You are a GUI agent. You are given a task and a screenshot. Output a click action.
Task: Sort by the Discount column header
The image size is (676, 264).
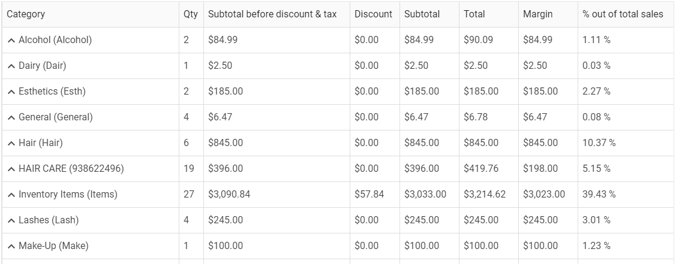373,14
